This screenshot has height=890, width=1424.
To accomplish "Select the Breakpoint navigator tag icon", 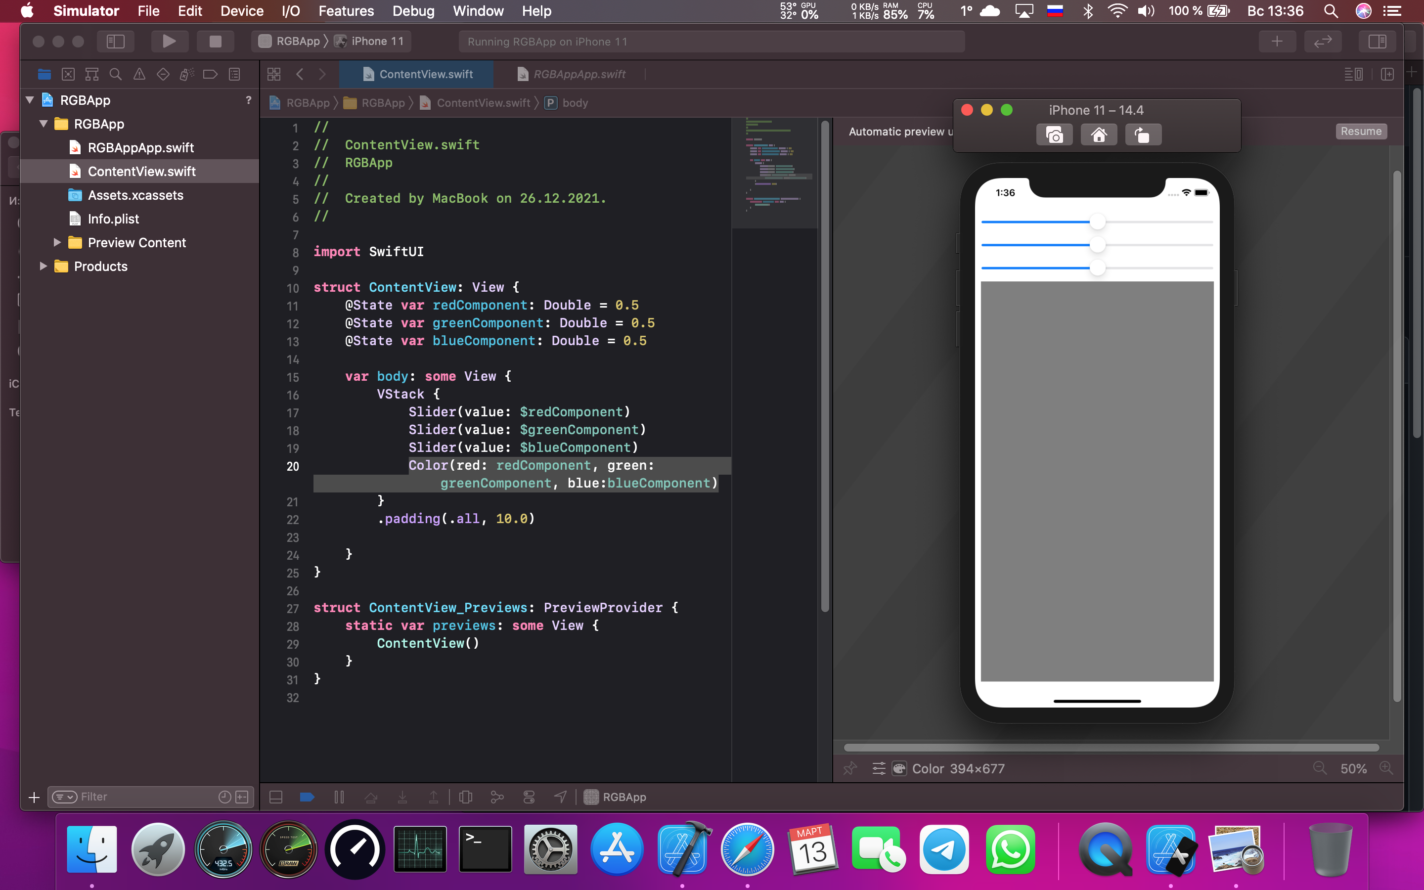I will [210, 74].
